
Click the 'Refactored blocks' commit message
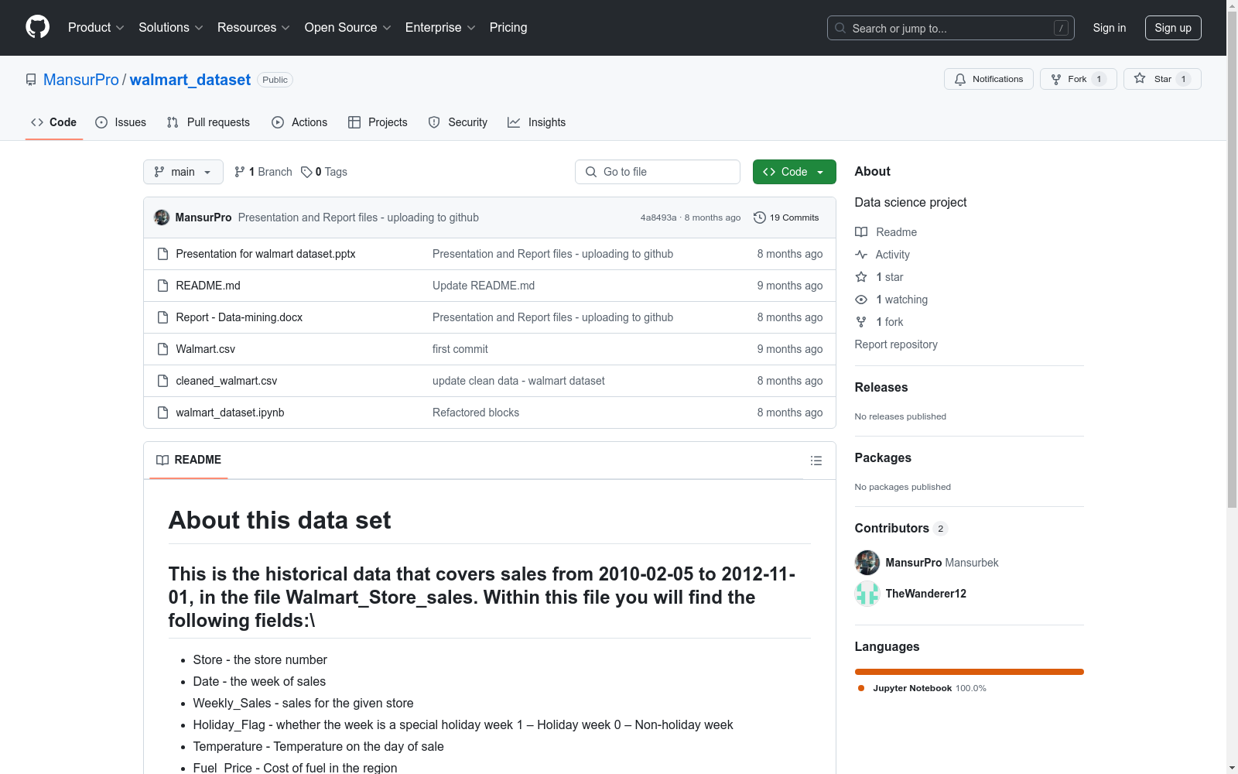[x=476, y=413]
